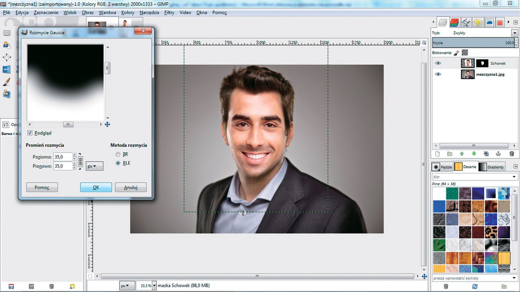Open the status bar px unit dropdown

pyautogui.click(x=127, y=286)
